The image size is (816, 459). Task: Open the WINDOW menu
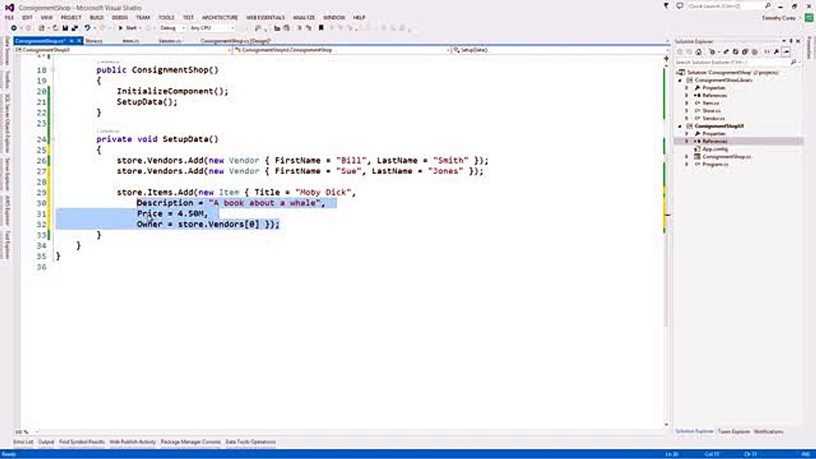333,18
